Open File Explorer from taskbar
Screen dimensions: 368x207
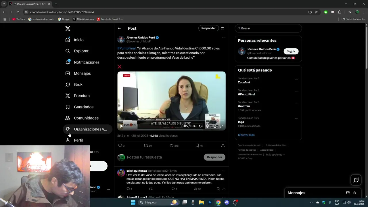(x=201, y=202)
